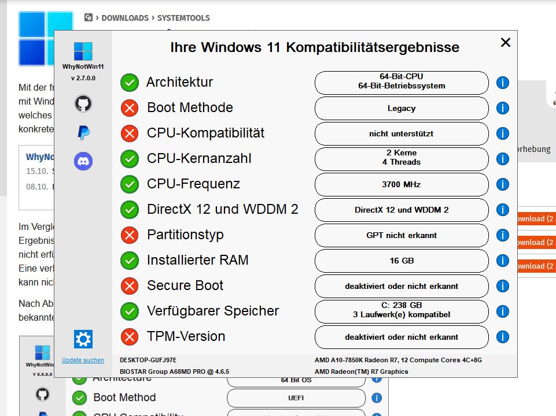Click the 'Ihre Windows 11 Kompatibilitätsergebnisse' heading

point(315,47)
